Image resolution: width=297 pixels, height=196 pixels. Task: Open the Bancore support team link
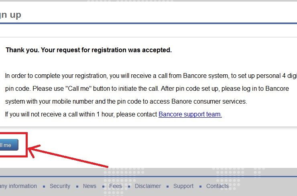pyautogui.click(x=190, y=114)
